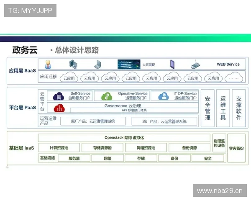Image resolution: width=251 pixels, height=201 pixels.
Task: Click the 基础设施 row label
Action: point(47,158)
